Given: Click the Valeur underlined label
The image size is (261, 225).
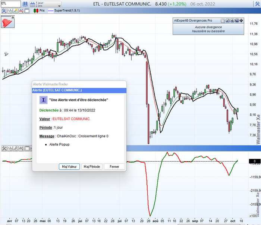Looking at the screenshot, I should (45, 119).
